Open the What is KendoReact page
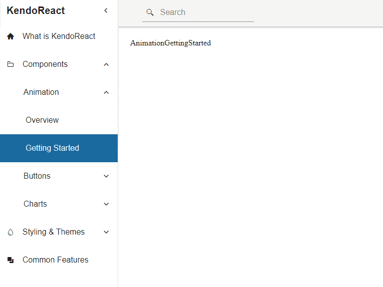The image size is (383, 287). point(59,36)
